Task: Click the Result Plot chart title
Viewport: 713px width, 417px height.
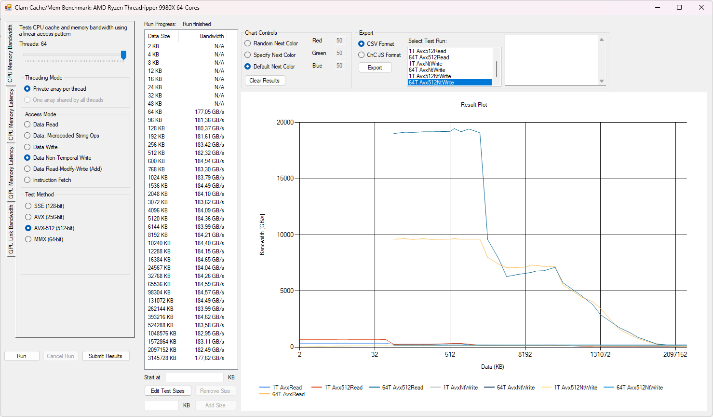Action: point(474,105)
